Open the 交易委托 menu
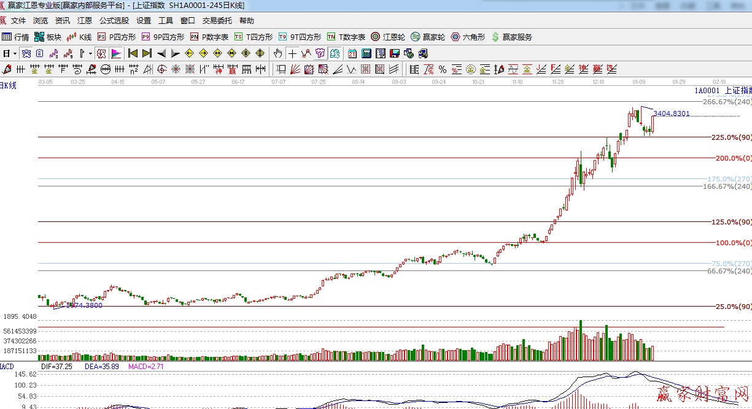Image resolution: width=752 pixels, height=409 pixels. pos(217,20)
